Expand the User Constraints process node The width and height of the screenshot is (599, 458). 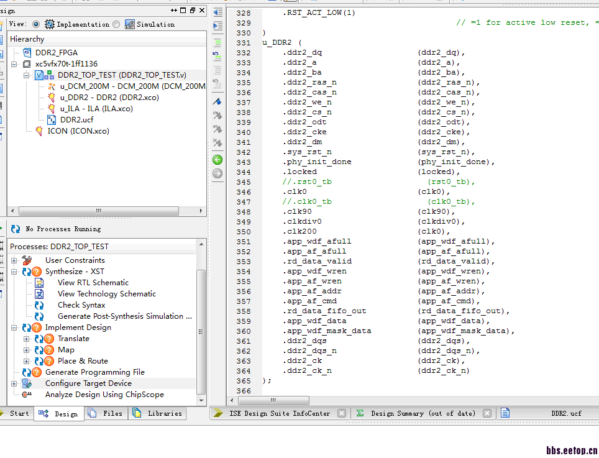[x=14, y=260]
